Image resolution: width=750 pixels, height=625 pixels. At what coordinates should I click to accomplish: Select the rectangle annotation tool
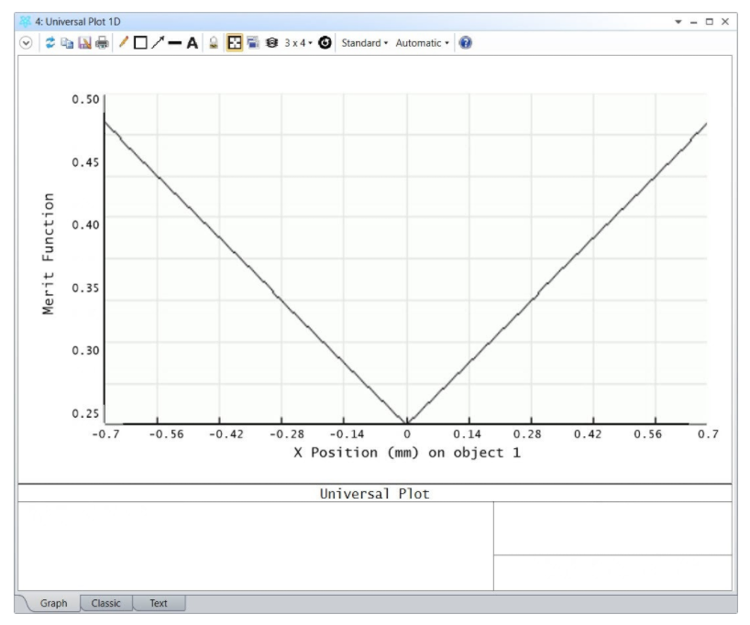[x=140, y=43]
